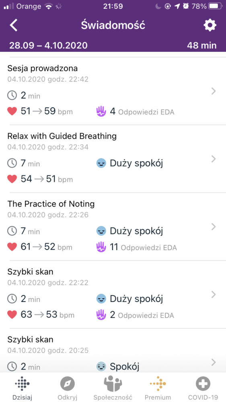
Task: Go back using the left arrow
Action: point(13,25)
